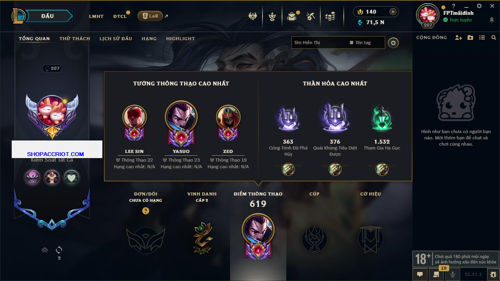Switch to the LỊCH SỬ ĐẤU tab
The height and width of the screenshot is (281, 500).
point(116,39)
